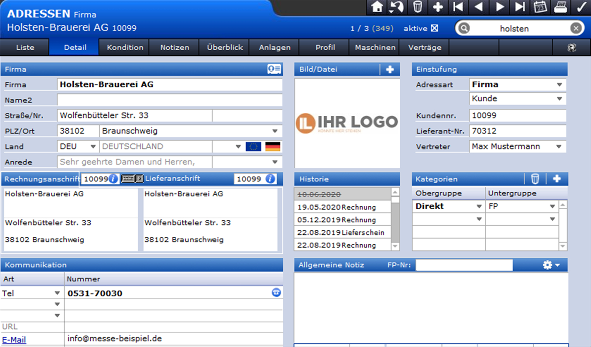Viewport: 591px width, 347px height.
Task: Click the Straße/Nr. field
Action: click(x=134, y=115)
